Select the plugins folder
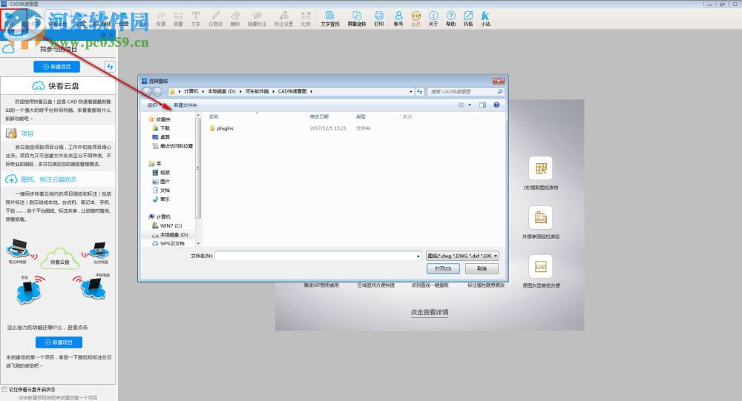742x401 pixels. [221, 128]
